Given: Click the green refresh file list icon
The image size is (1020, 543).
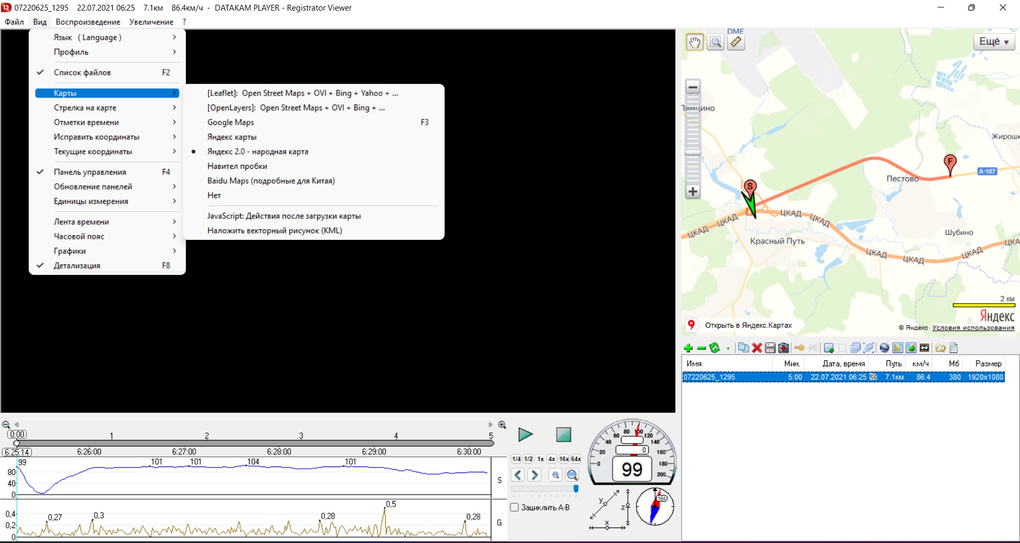Looking at the screenshot, I should 715,348.
